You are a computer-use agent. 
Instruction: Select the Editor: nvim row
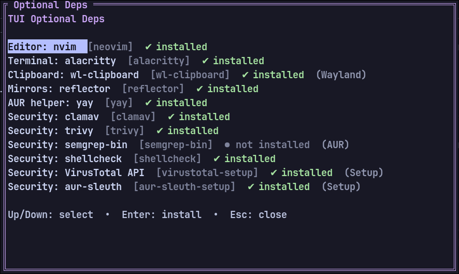[42, 47]
